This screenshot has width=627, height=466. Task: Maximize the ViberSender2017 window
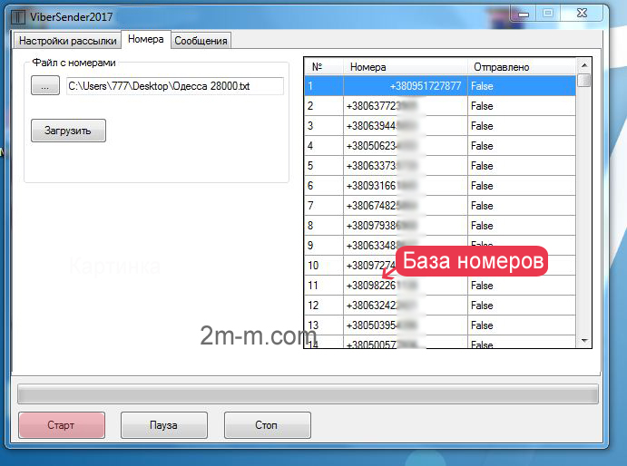click(x=548, y=13)
